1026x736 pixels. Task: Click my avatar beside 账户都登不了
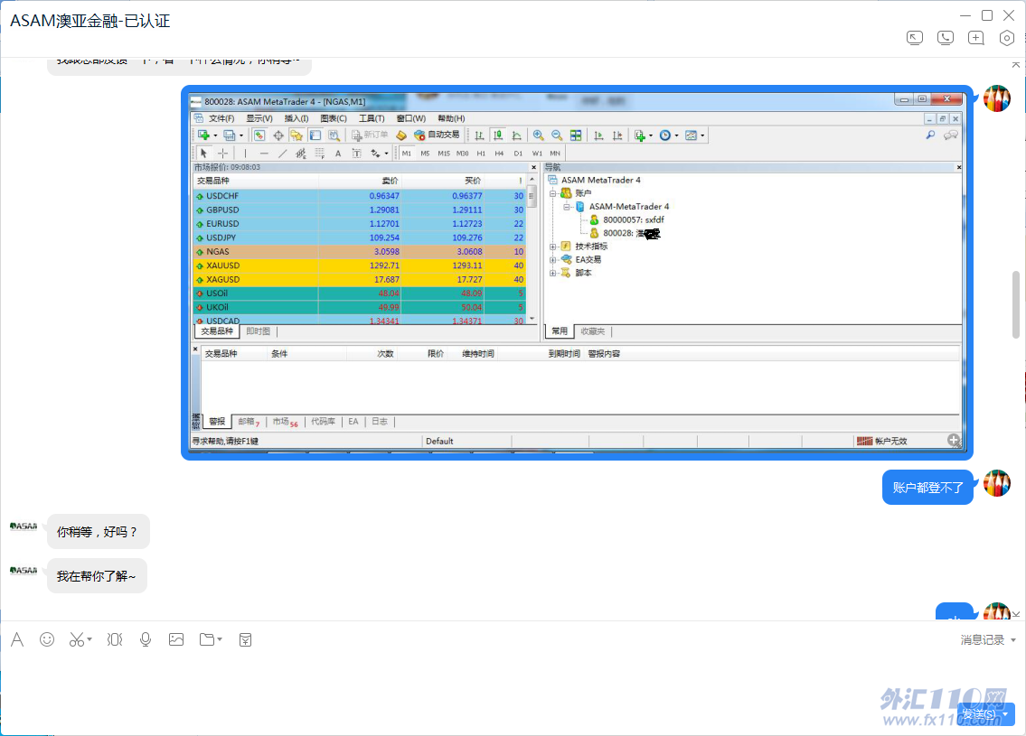tap(996, 483)
